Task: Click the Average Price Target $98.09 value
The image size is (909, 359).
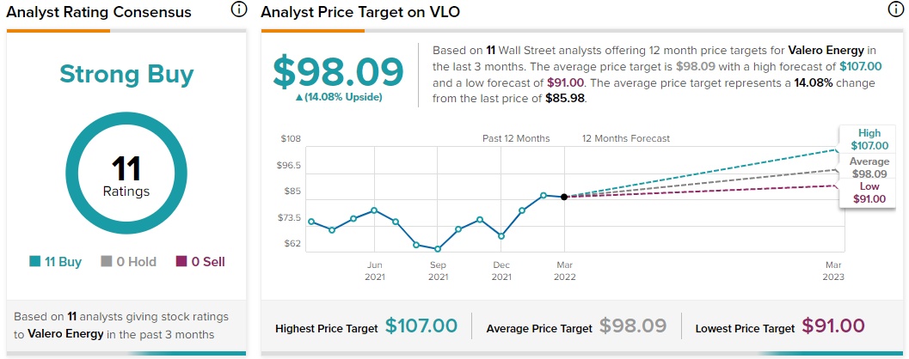Action: [x=633, y=326]
